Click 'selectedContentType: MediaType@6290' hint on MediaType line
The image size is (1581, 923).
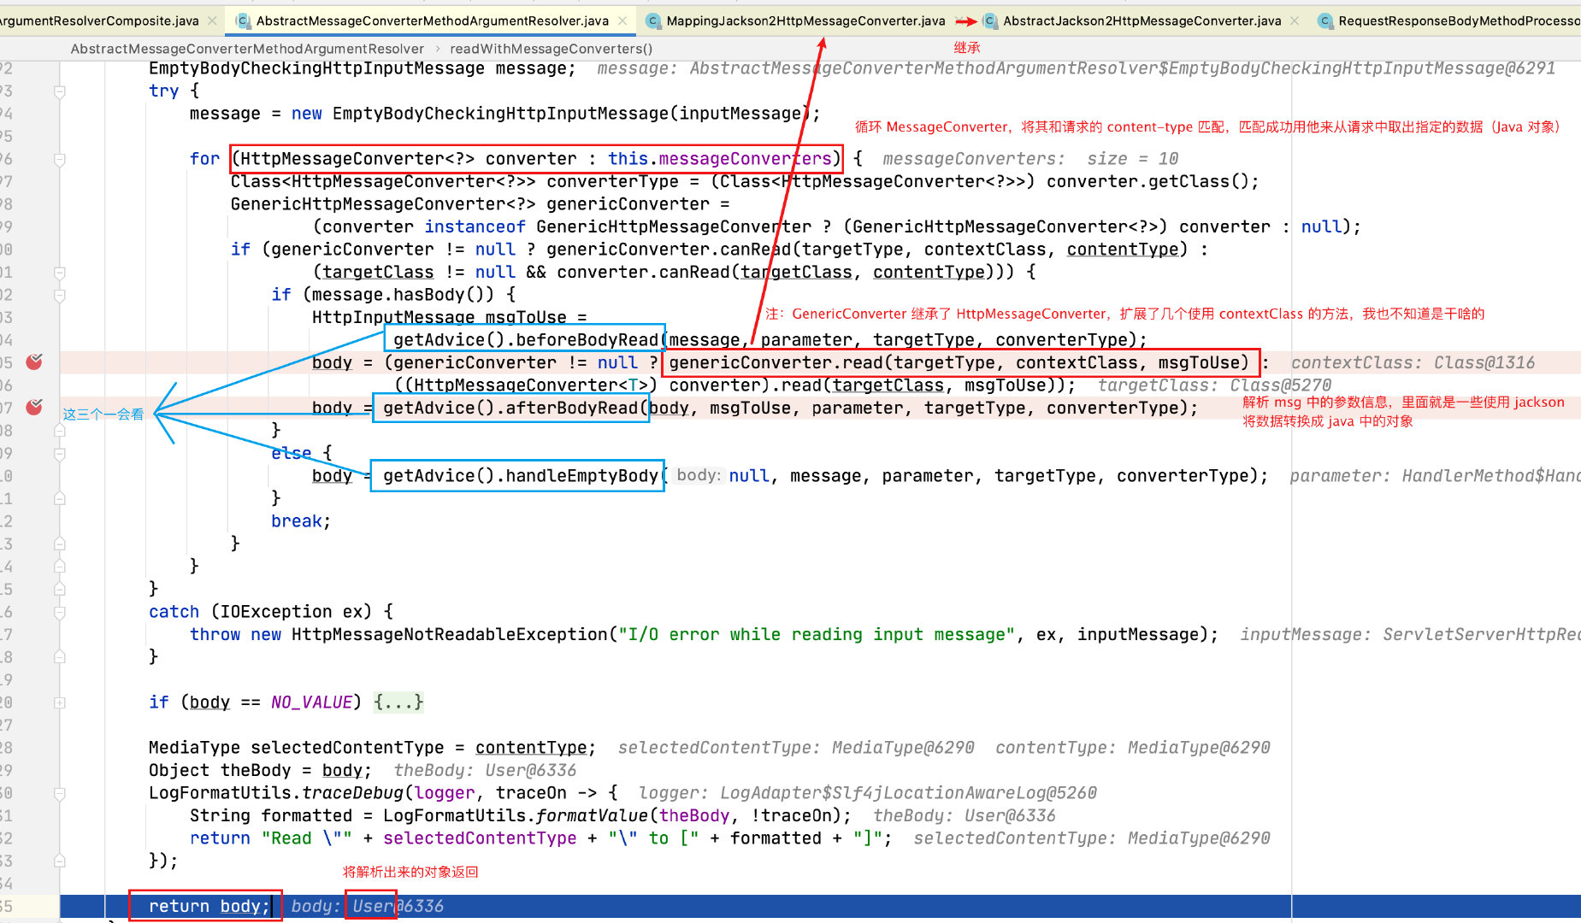click(x=796, y=748)
